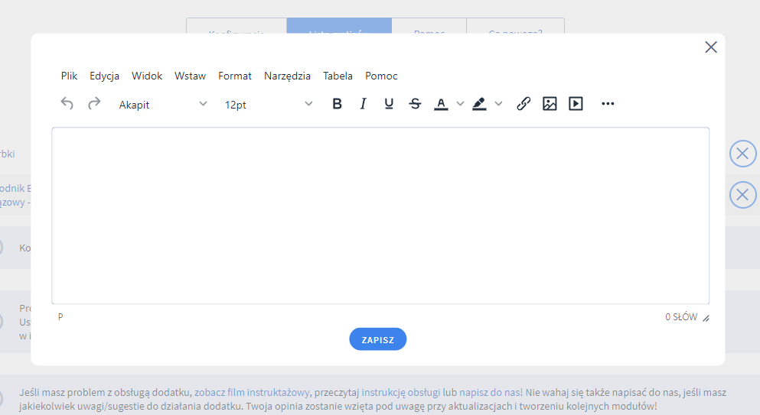Insert an image into the editor
This screenshot has height=415, width=760.
pyautogui.click(x=550, y=104)
